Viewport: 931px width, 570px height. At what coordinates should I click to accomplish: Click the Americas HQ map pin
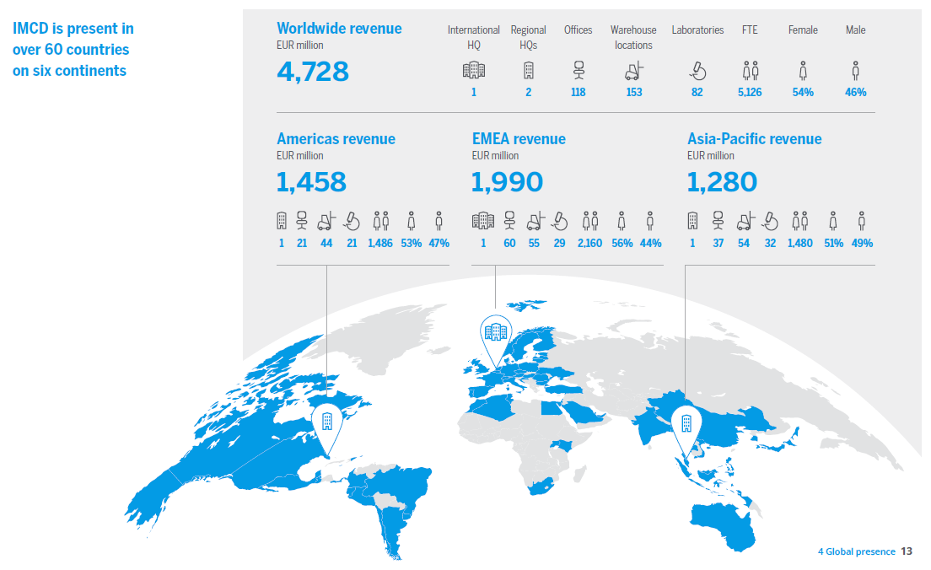pos(327,428)
